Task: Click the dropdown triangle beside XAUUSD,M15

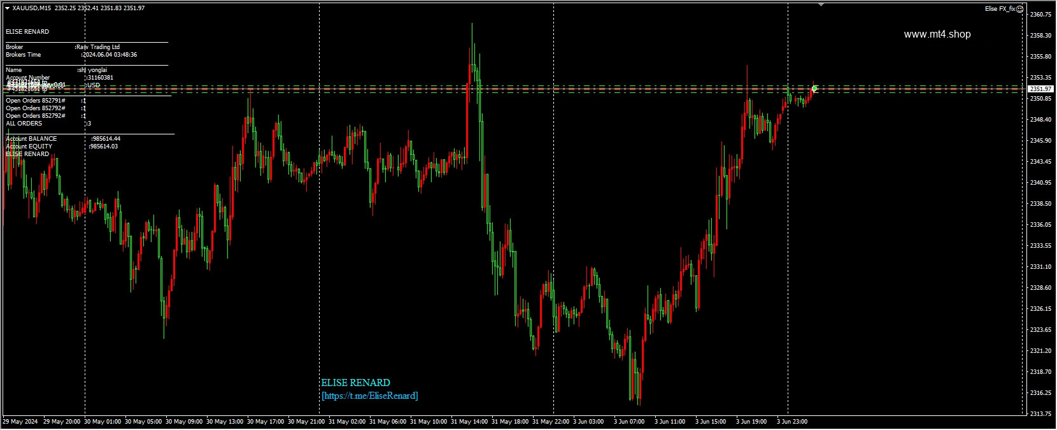Action: [x=7, y=8]
